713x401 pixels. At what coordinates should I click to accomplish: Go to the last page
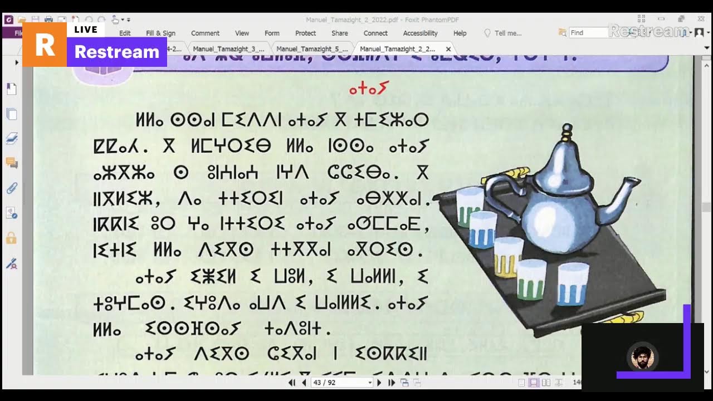(392, 383)
